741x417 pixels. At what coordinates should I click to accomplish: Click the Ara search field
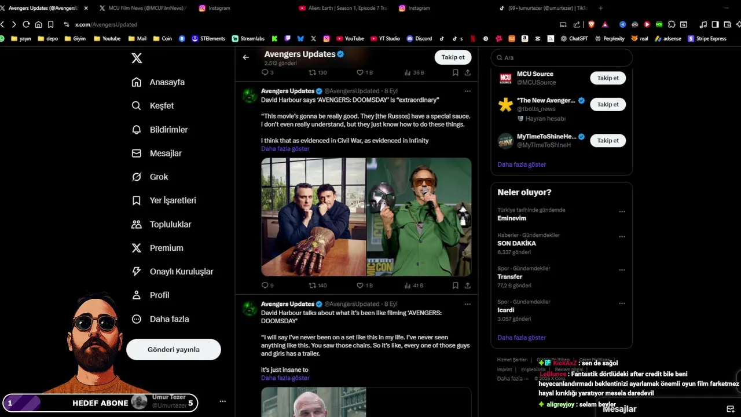pos(562,58)
